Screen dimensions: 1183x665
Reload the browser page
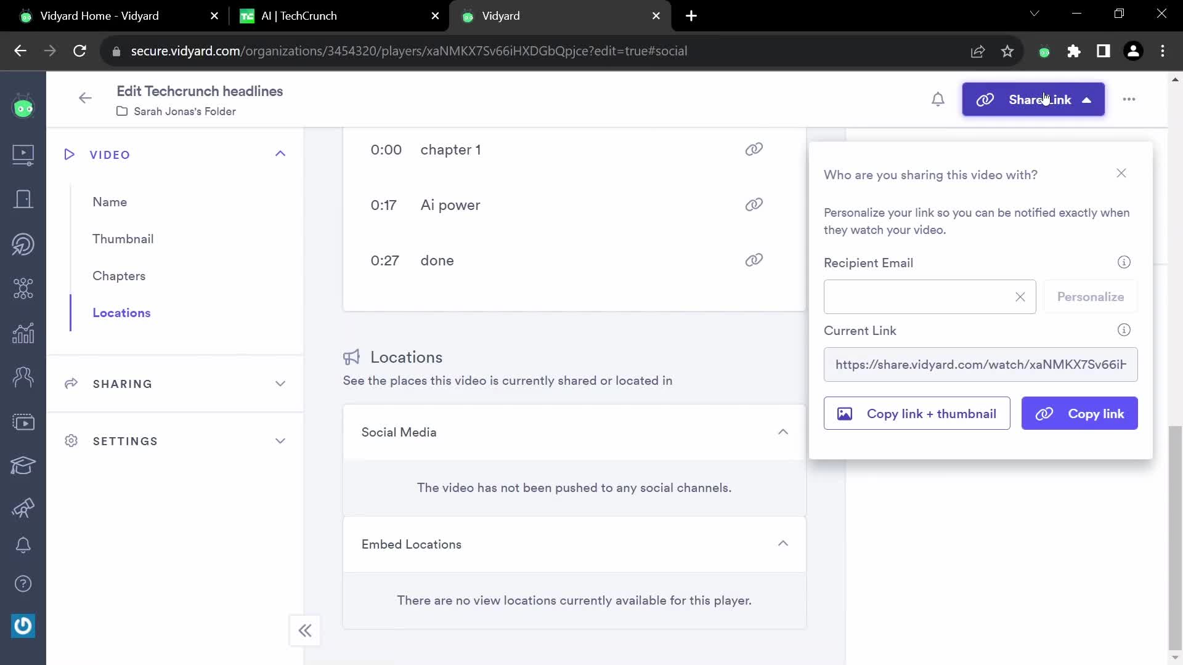79,51
